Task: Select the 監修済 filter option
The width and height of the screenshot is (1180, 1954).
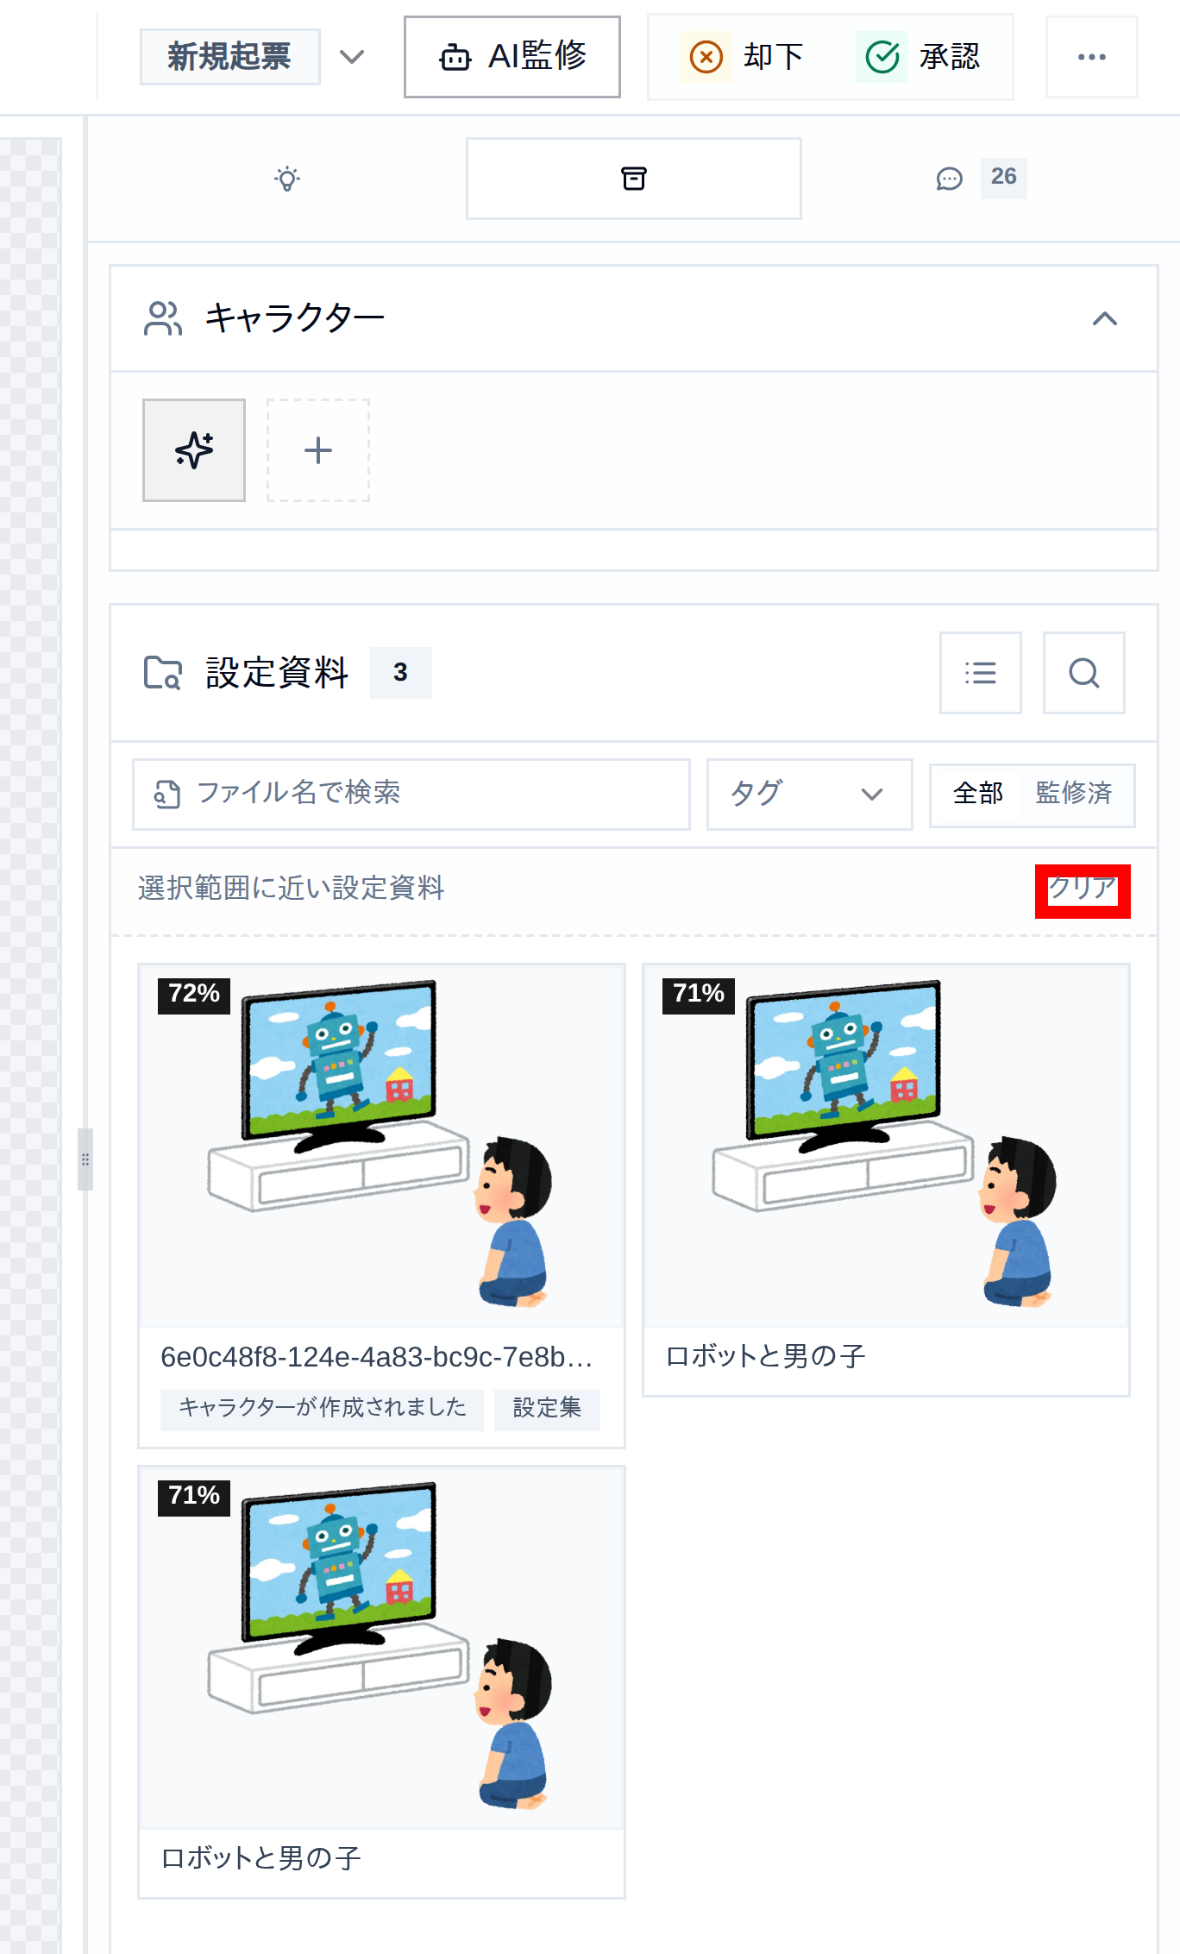Action: 1074,794
